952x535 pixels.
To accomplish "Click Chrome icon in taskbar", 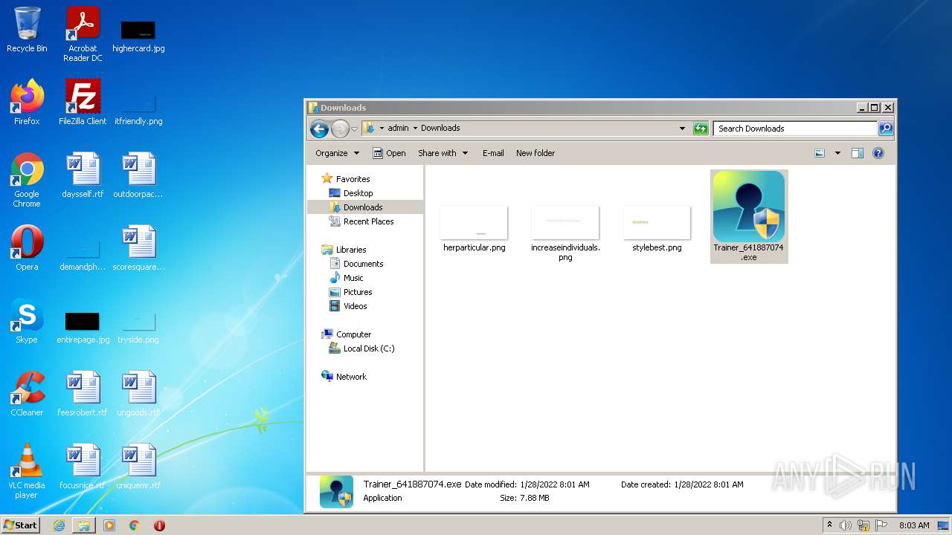I will click(x=135, y=525).
